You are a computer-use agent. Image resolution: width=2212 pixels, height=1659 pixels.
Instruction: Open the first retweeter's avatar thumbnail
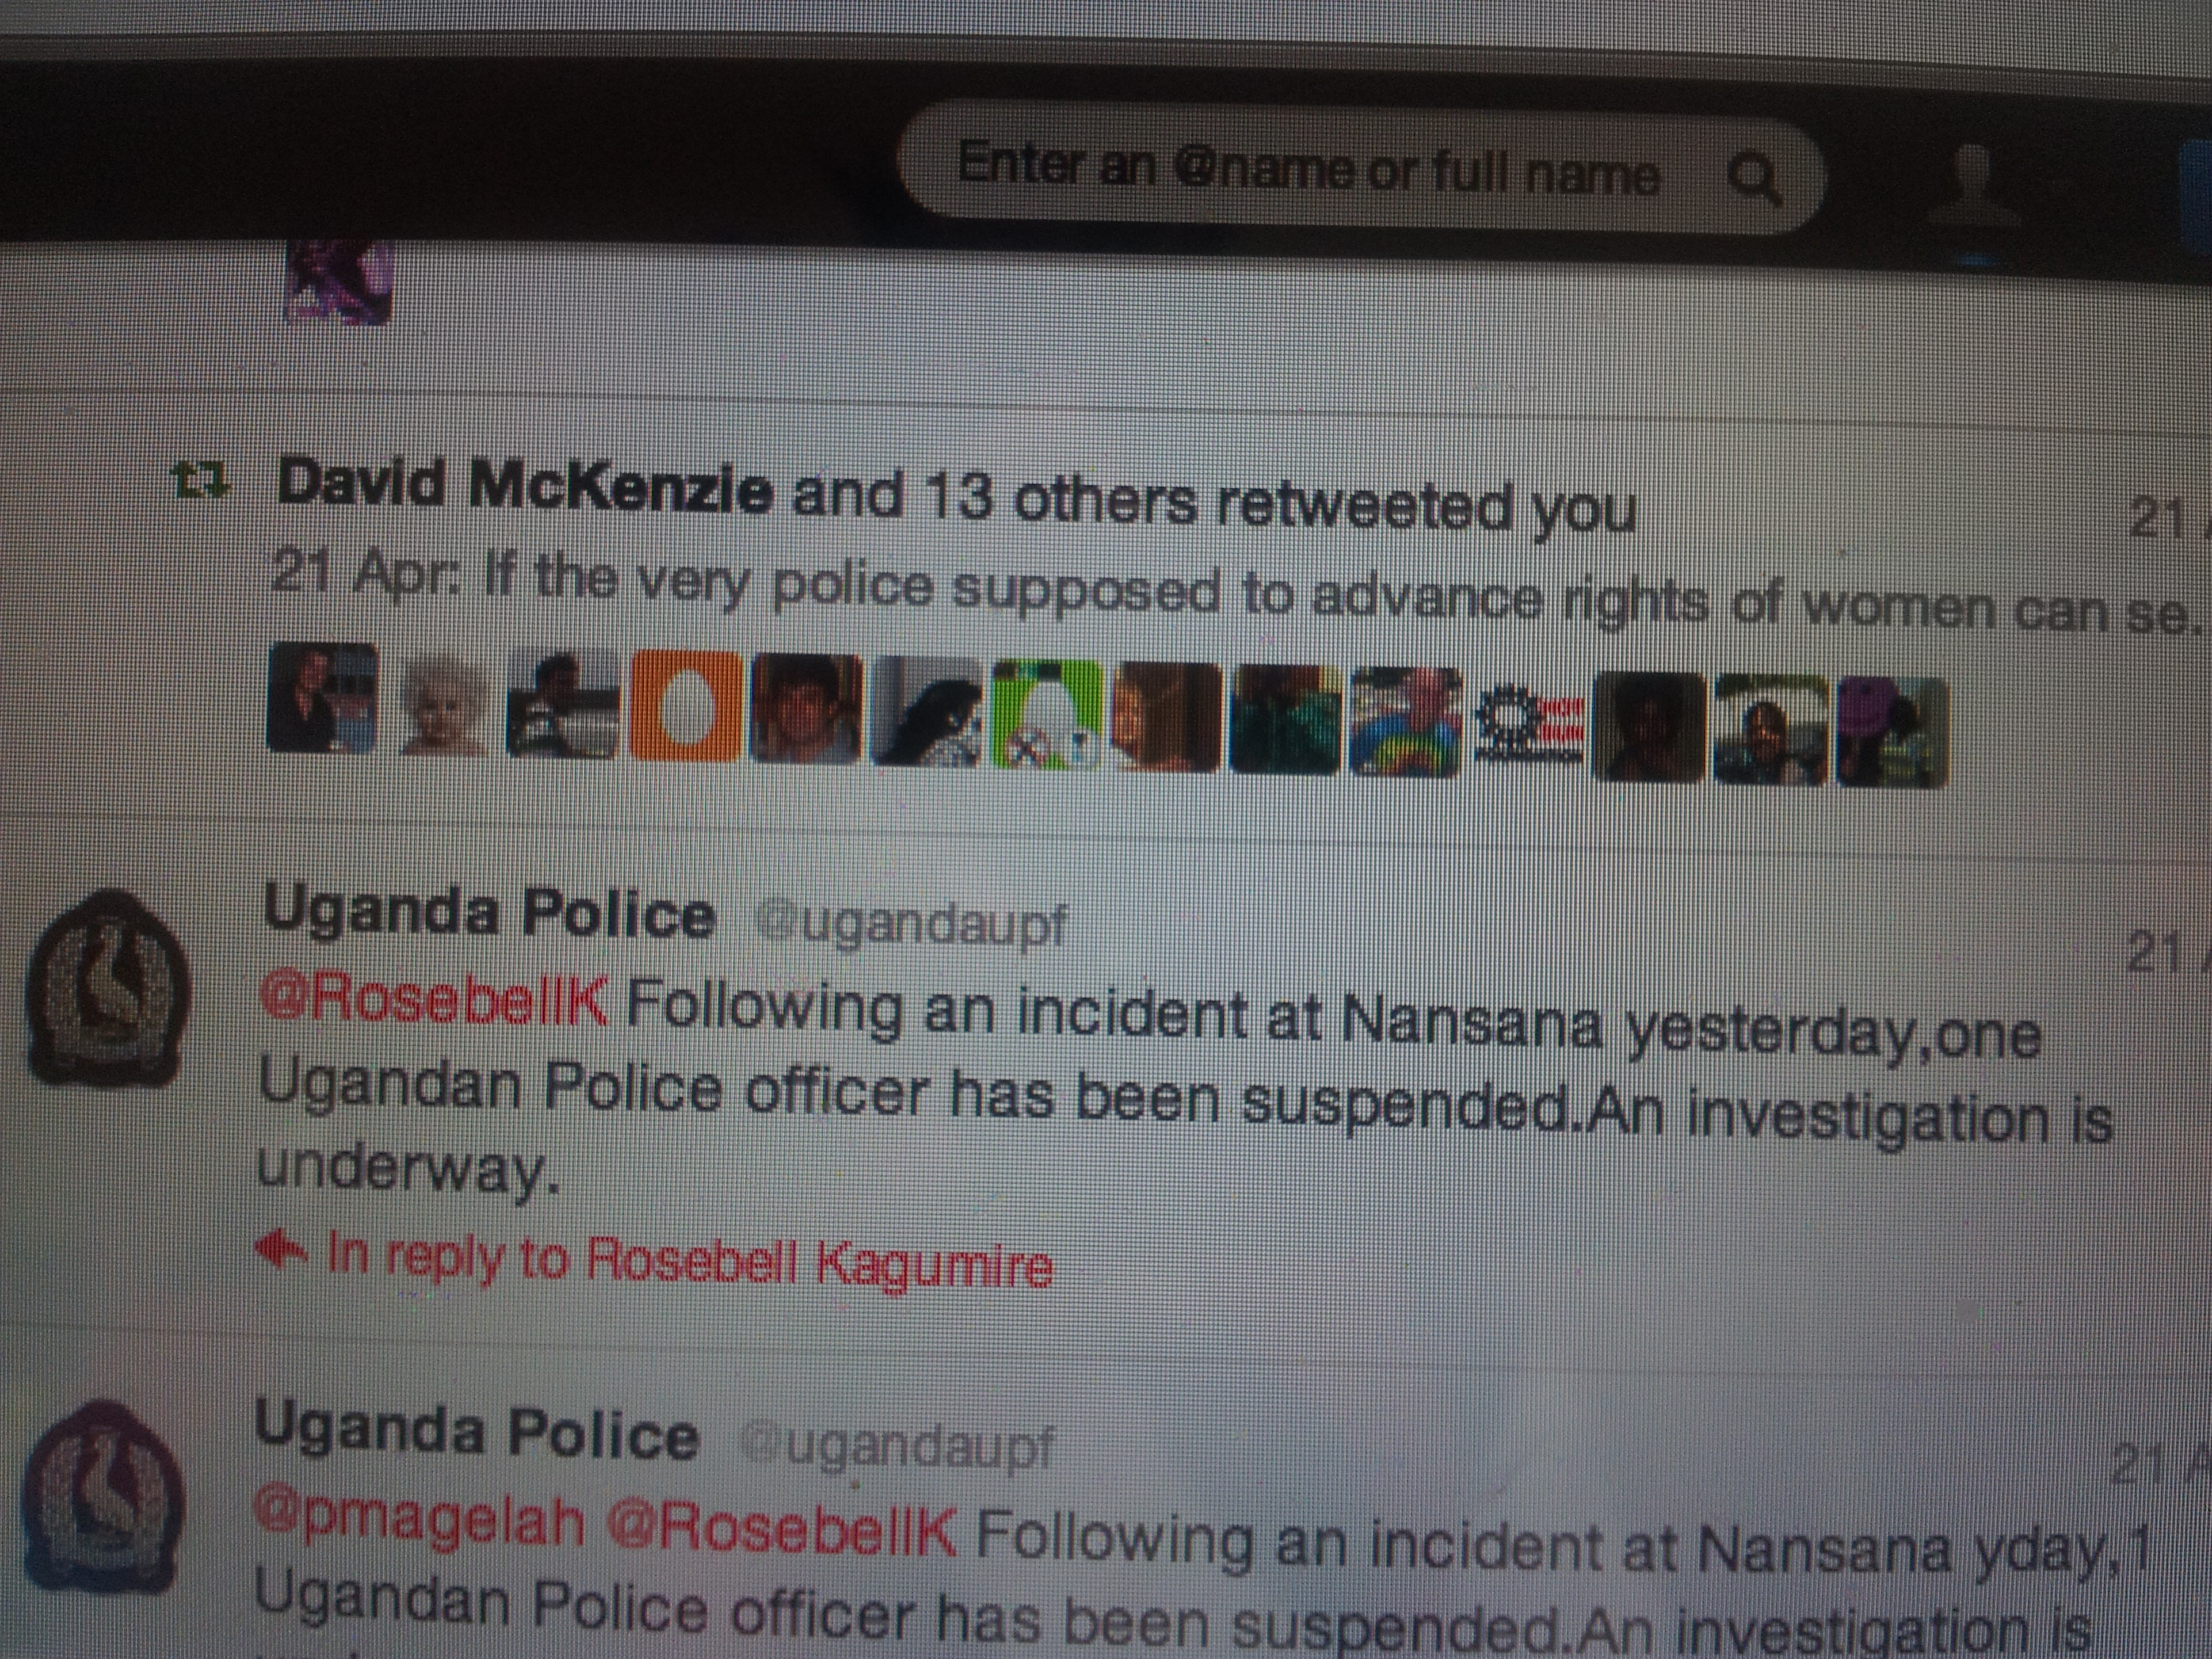[x=322, y=697]
